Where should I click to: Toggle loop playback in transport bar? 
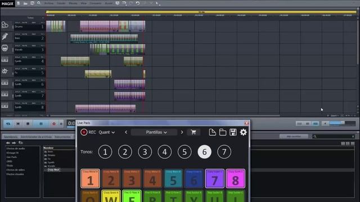coord(8,123)
